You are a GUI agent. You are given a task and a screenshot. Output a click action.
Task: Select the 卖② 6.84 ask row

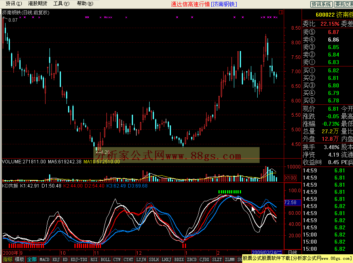point(327,55)
